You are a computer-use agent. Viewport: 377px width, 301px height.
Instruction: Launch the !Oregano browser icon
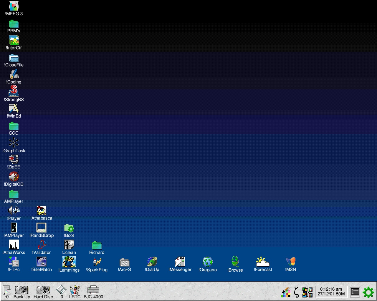click(208, 262)
